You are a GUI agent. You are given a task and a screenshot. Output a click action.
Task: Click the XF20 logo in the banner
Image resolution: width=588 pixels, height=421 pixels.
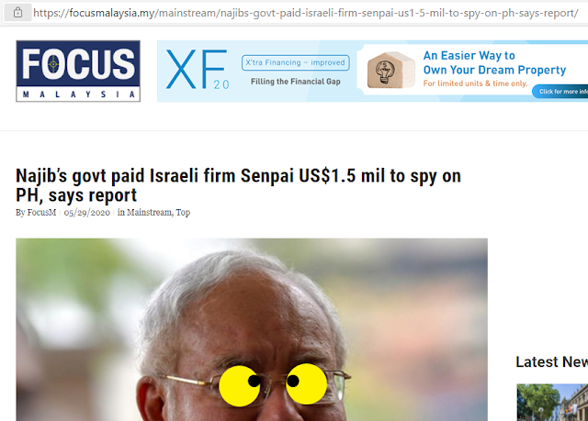coord(198,70)
